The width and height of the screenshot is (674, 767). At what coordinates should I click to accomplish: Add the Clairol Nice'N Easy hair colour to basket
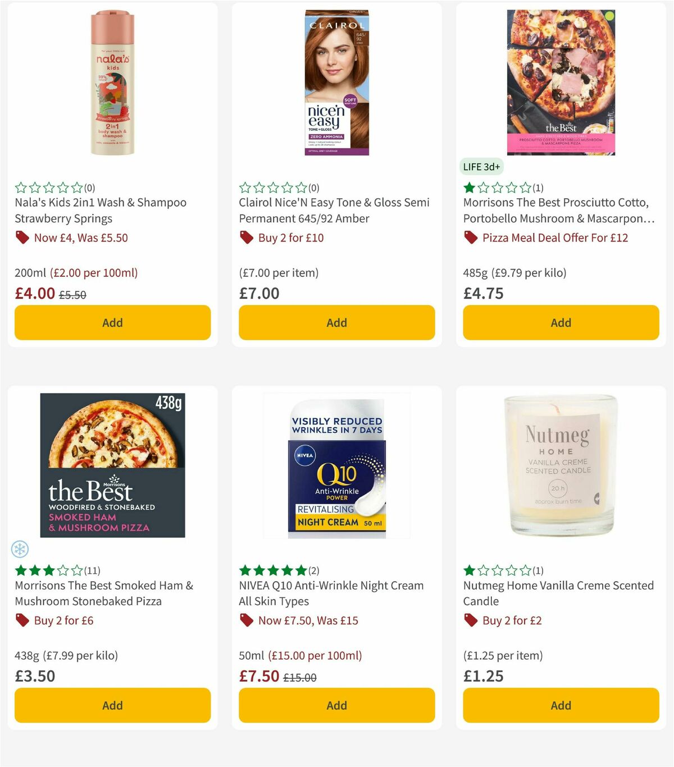[336, 322]
